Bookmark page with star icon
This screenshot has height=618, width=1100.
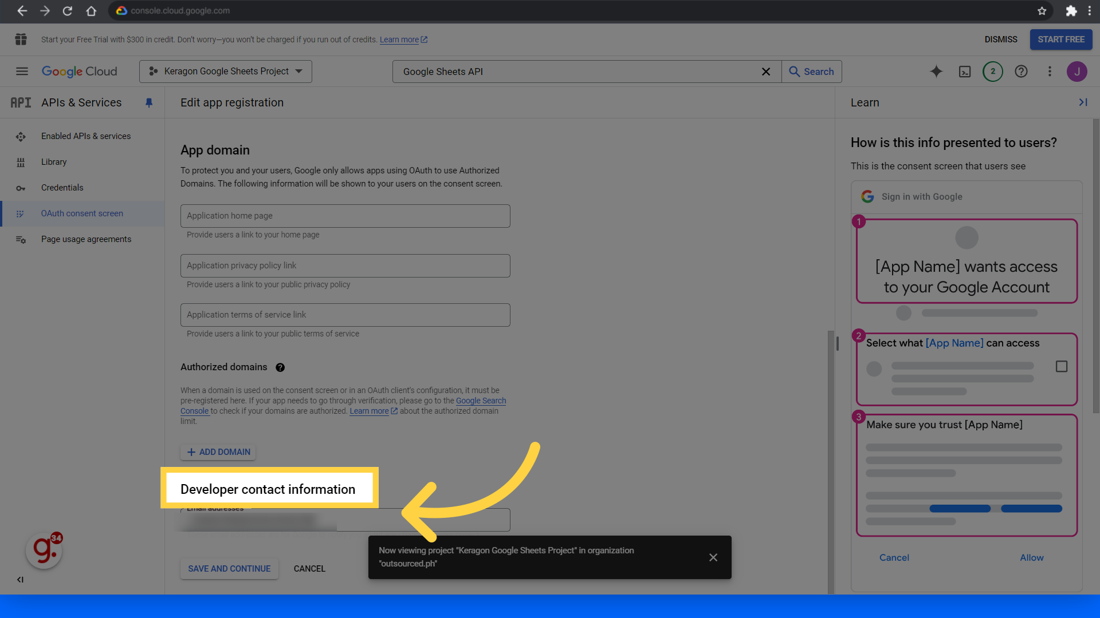1042,11
